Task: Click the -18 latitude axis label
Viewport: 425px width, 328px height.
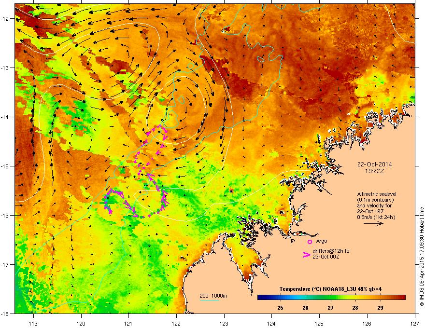Action: point(5,314)
